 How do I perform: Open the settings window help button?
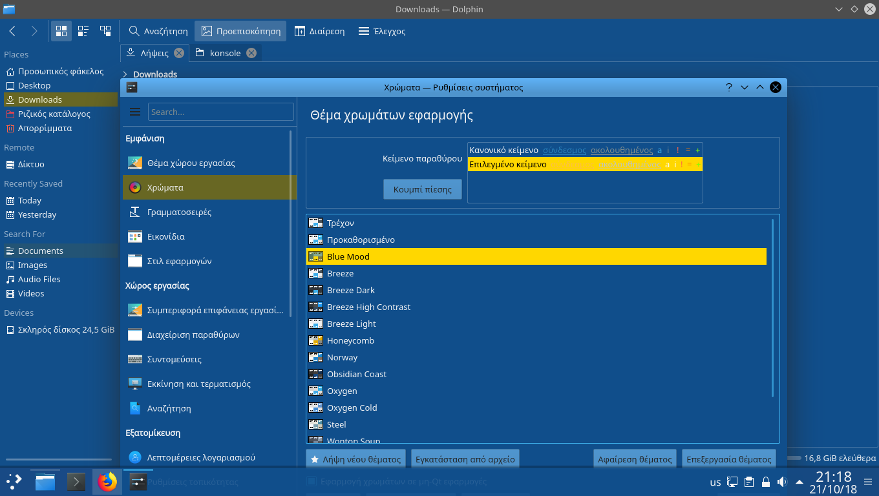[729, 87]
